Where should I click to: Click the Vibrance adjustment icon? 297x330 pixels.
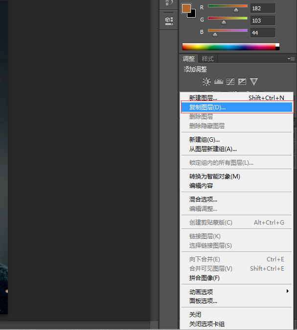254,82
